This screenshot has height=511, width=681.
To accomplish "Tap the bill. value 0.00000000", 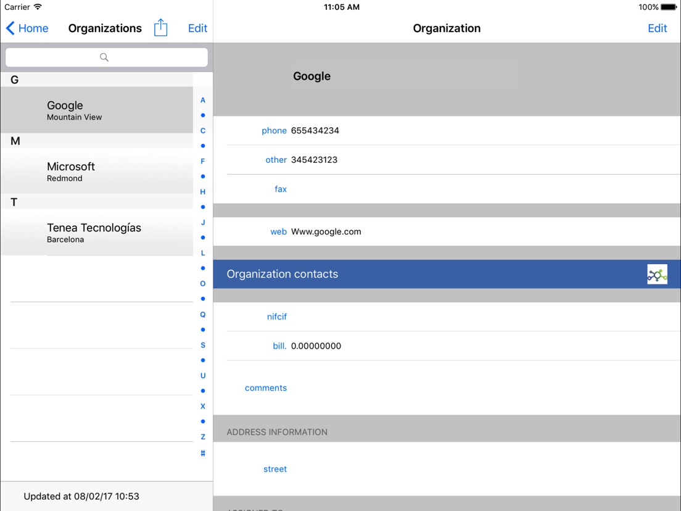I will point(316,346).
